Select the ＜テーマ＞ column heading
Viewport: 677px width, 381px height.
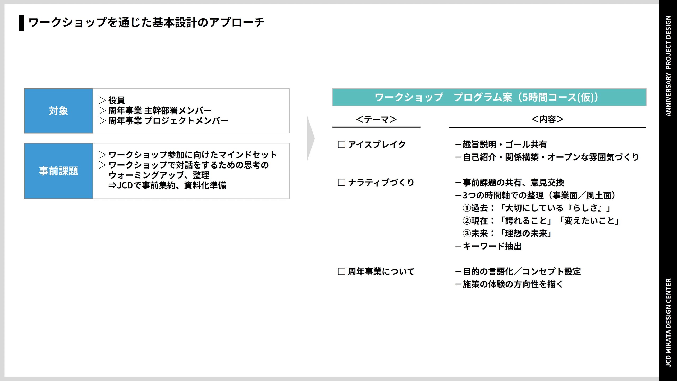[376, 119]
